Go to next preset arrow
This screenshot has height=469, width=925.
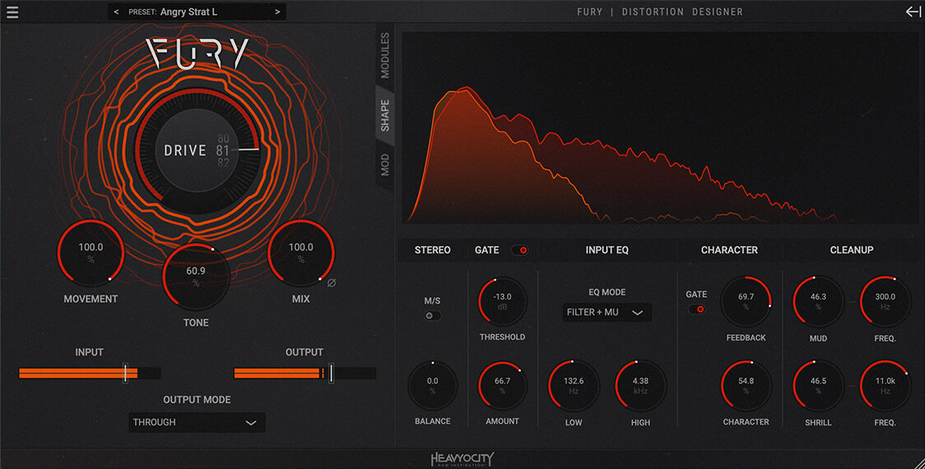click(277, 12)
